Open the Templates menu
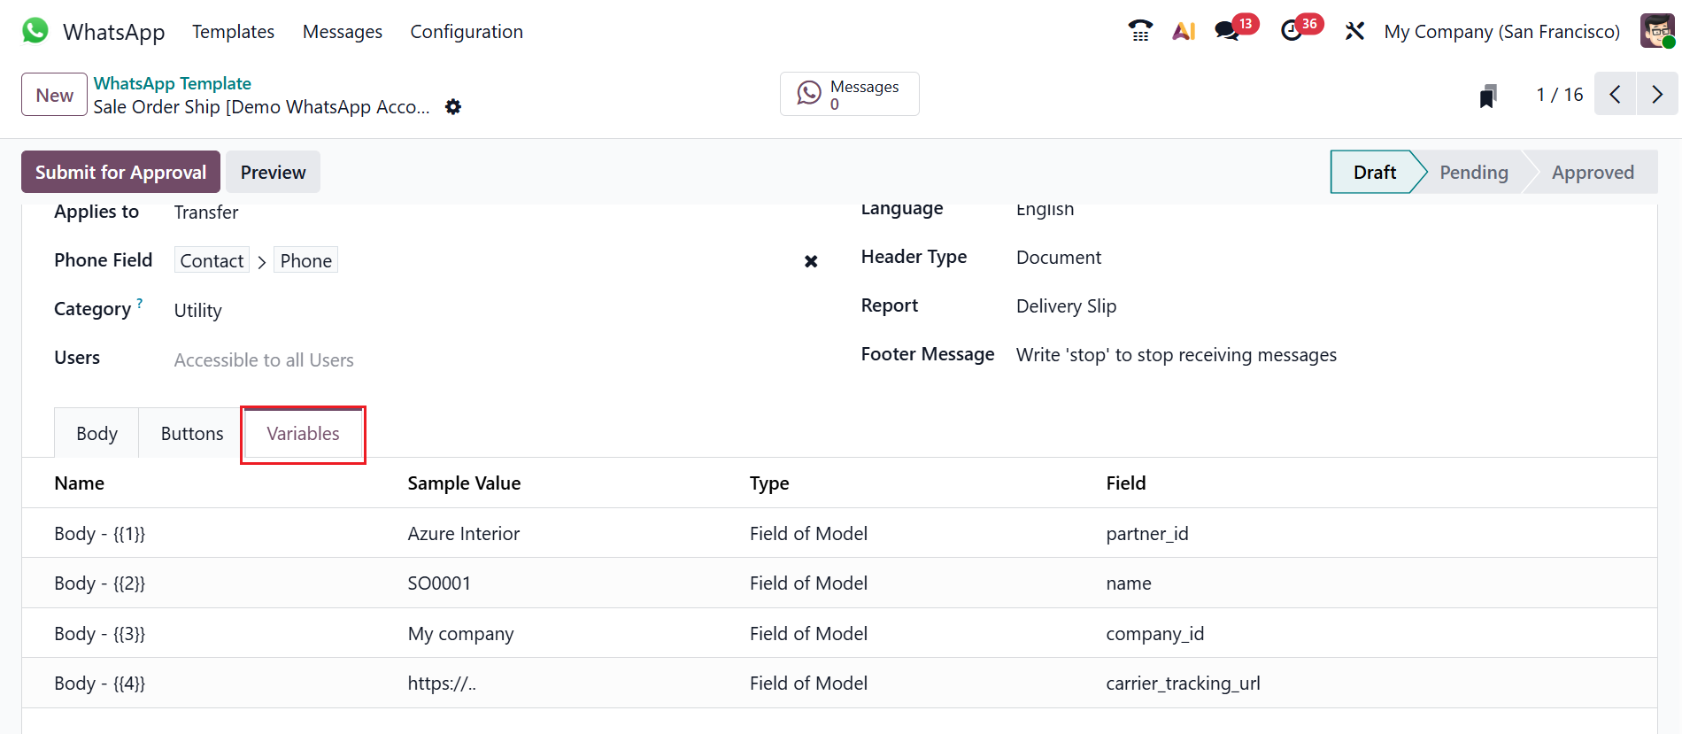The image size is (1682, 734). click(x=233, y=32)
